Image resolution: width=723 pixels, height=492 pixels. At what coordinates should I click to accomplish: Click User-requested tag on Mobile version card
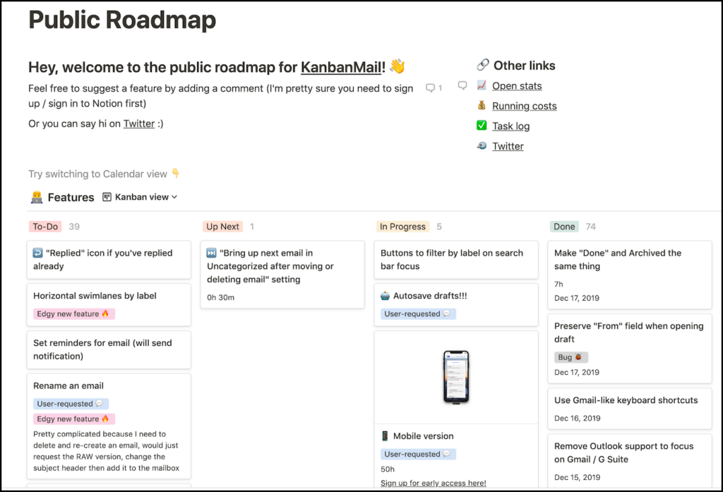click(418, 454)
